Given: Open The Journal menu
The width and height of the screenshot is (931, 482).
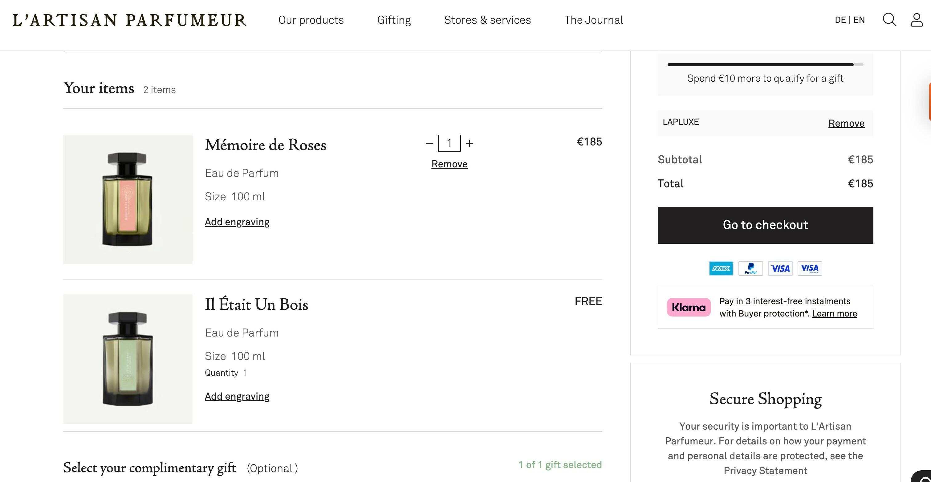Looking at the screenshot, I should click(594, 20).
